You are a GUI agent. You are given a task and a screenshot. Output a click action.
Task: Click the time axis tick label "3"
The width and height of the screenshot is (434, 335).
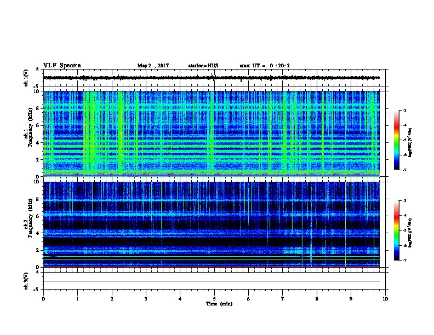[146, 299]
